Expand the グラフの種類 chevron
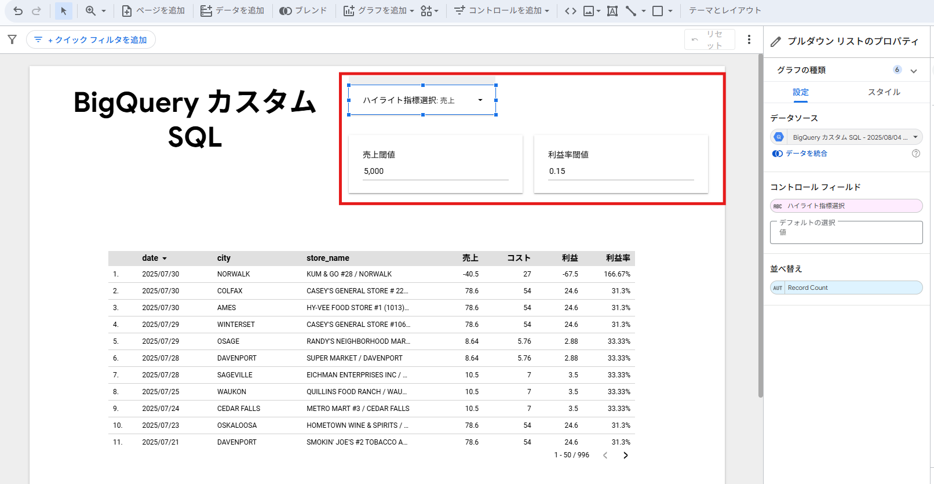The height and width of the screenshot is (484, 934). coord(914,71)
